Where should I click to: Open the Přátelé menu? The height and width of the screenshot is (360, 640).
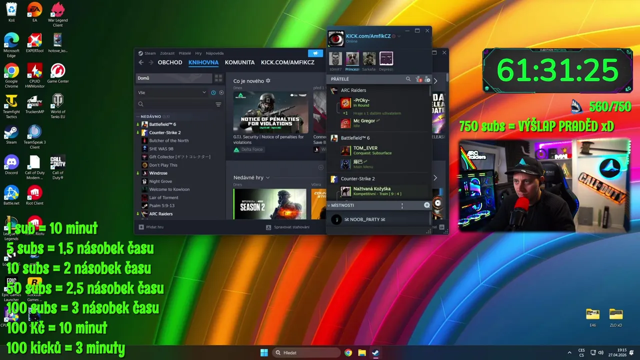(x=184, y=53)
